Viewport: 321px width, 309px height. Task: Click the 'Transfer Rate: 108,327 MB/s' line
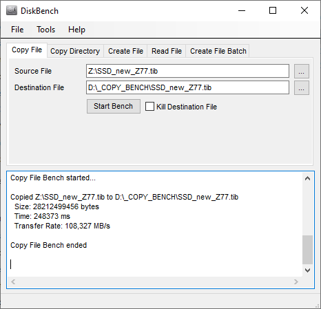pos(62,226)
